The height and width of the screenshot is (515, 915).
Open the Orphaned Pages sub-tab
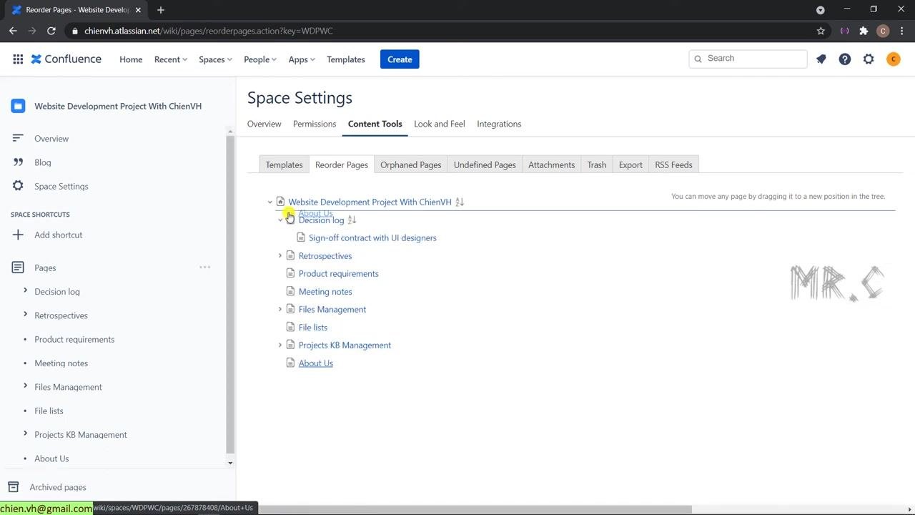[x=411, y=165]
